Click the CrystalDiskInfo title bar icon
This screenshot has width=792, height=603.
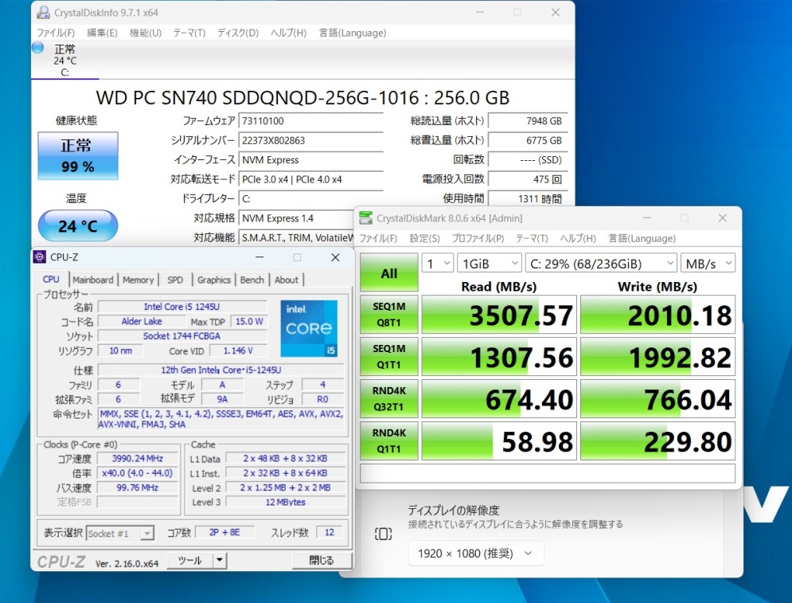coord(42,13)
